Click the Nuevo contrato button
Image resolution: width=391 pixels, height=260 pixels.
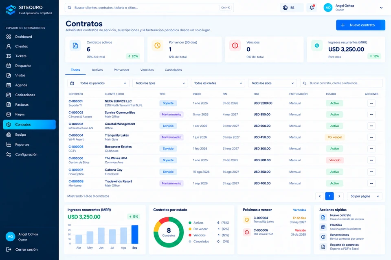[x=360, y=25]
